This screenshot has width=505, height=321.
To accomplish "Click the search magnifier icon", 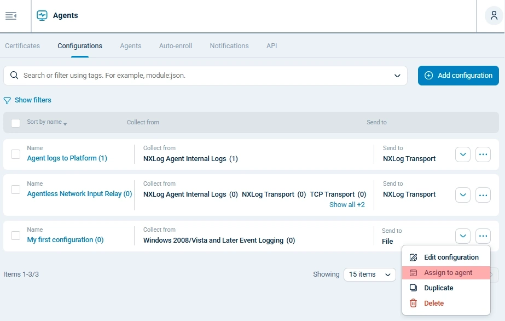I will tap(14, 75).
